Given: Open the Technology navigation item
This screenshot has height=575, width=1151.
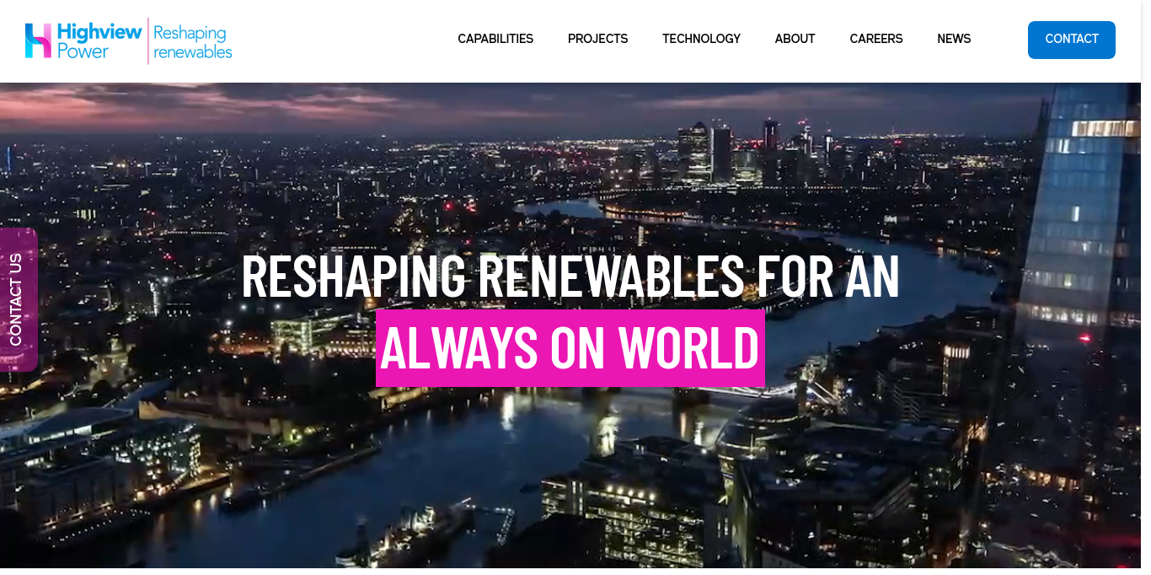Looking at the screenshot, I should point(701,39).
